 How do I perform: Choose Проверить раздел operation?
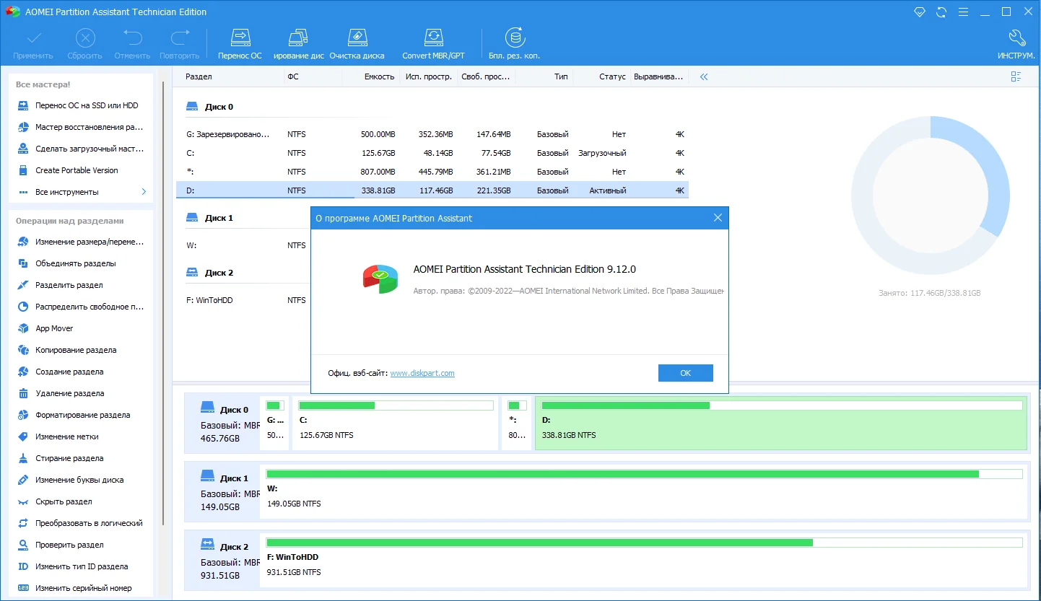81,545
